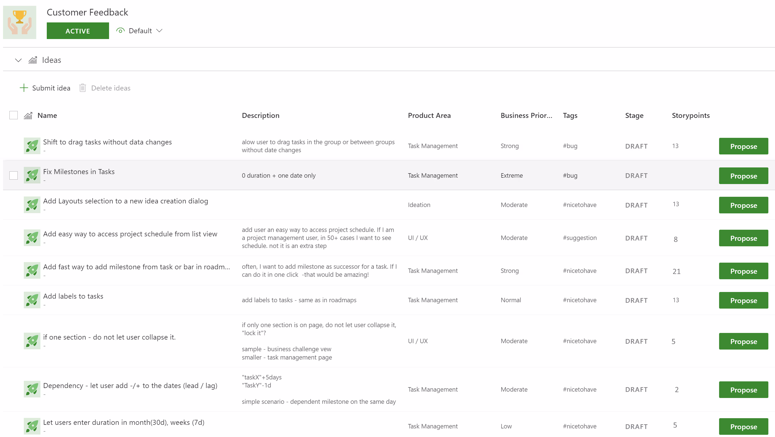Screen dimensions: 775x437
Task: Click rocket icon for Fix Milestones in Tasks
Action: (x=32, y=175)
